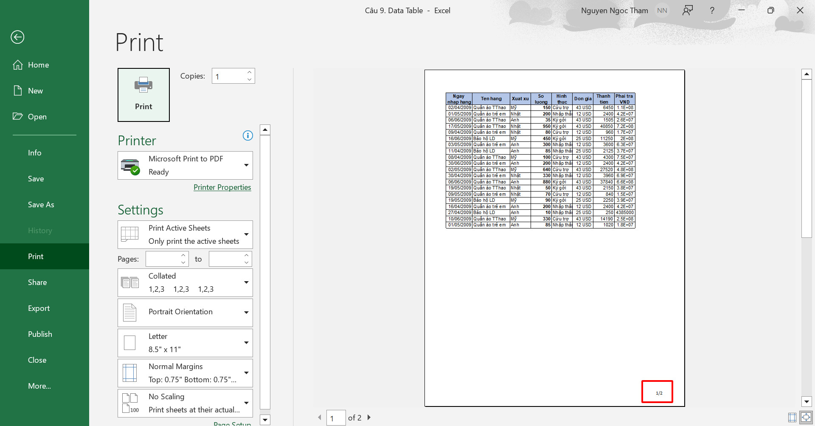Toggle Show Margins in preview corner

792,418
